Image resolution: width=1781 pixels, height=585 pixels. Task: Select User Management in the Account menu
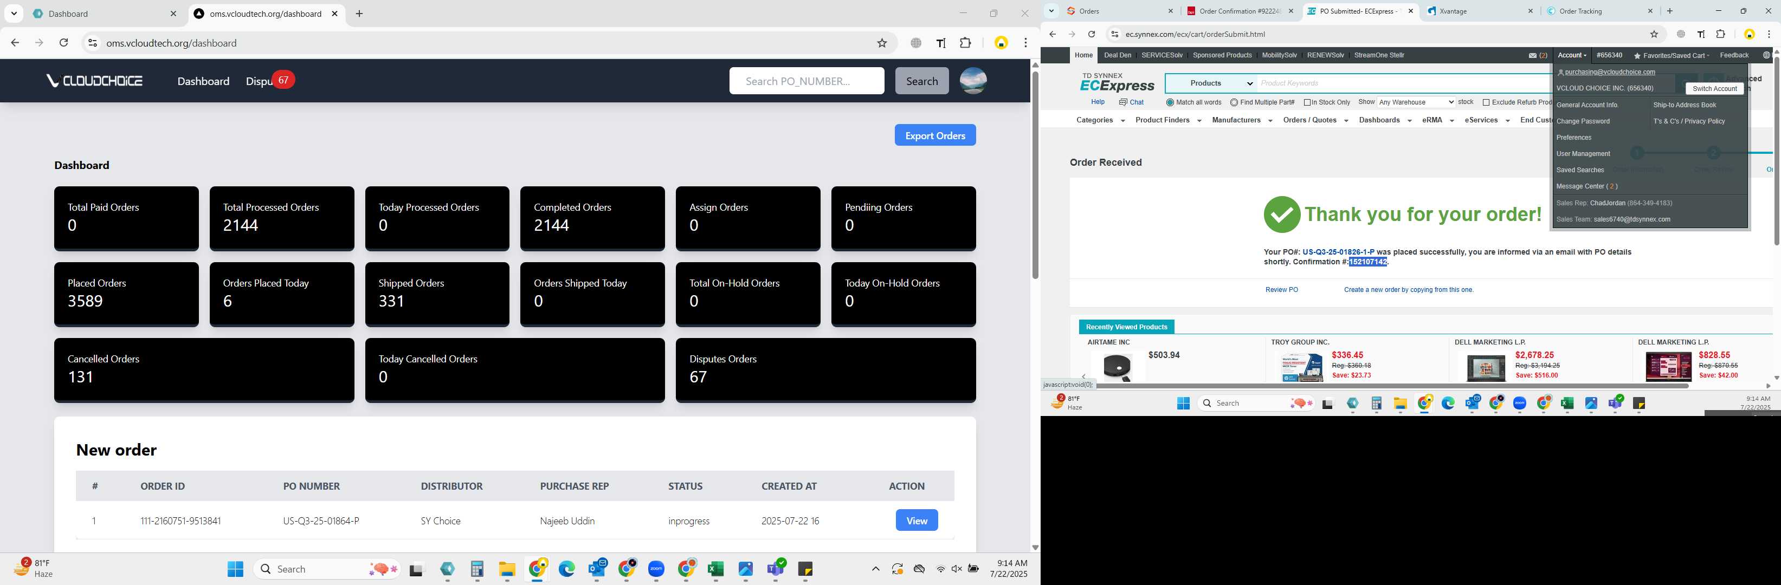[x=1583, y=154]
